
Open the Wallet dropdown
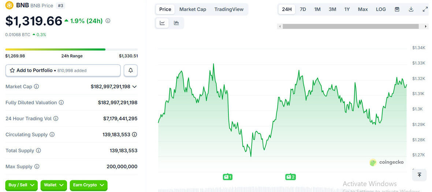coord(53,185)
